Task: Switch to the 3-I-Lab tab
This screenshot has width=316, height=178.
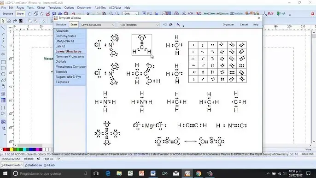Action: click(49, 165)
